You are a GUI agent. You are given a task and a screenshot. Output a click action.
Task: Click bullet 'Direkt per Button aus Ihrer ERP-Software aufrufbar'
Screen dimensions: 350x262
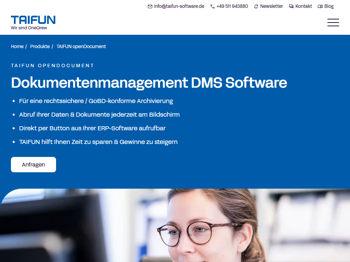click(x=92, y=128)
